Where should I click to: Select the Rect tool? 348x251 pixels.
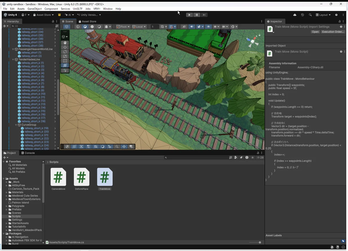[65, 61]
